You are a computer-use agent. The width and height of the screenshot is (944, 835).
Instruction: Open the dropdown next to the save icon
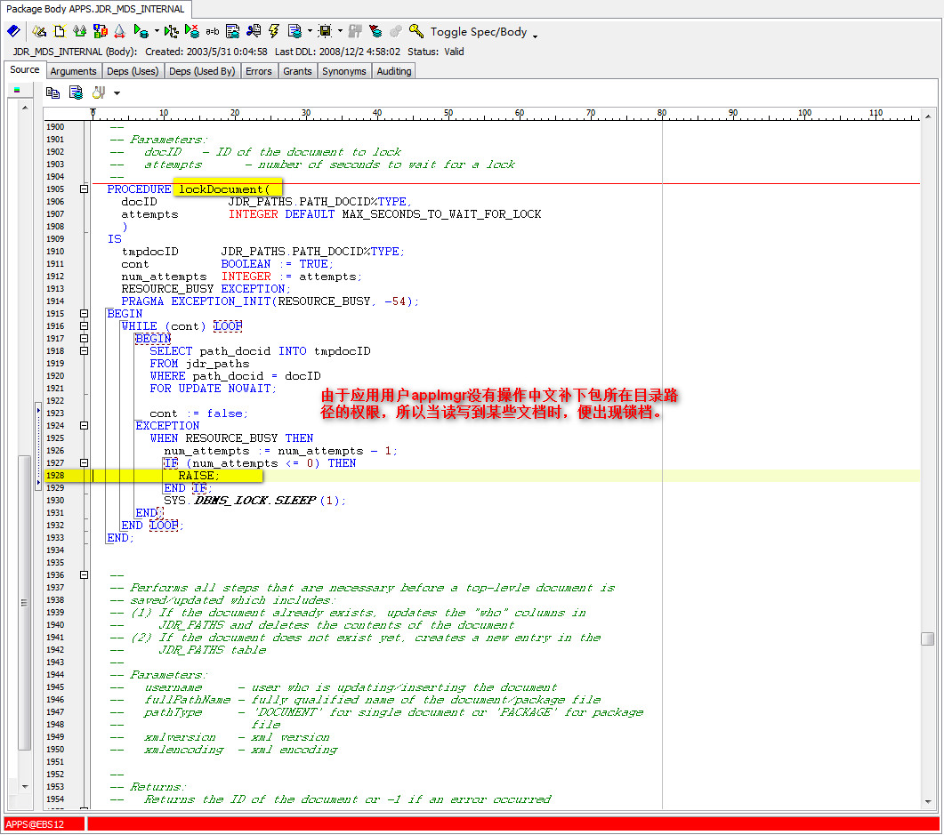point(341,31)
